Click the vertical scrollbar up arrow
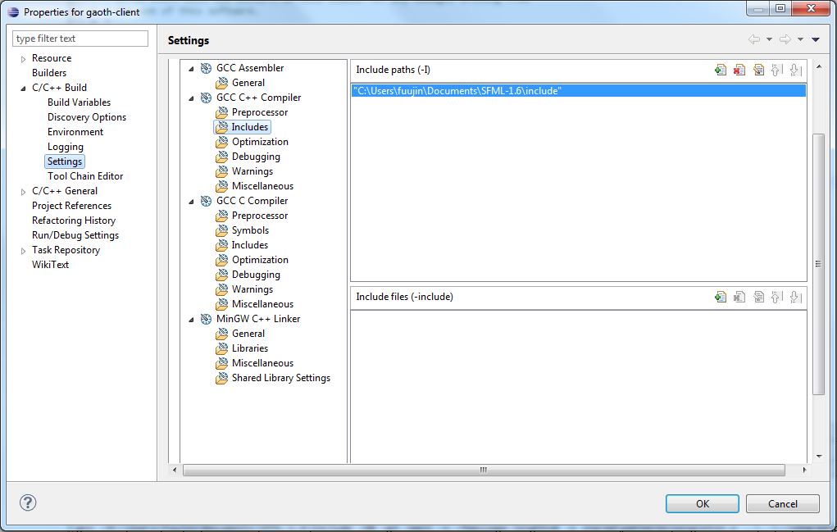Image resolution: width=837 pixels, height=532 pixels. coord(819,66)
